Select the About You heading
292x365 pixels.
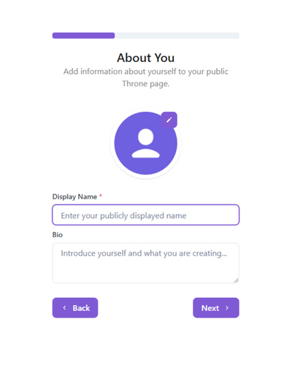click(x=146, y=58)
